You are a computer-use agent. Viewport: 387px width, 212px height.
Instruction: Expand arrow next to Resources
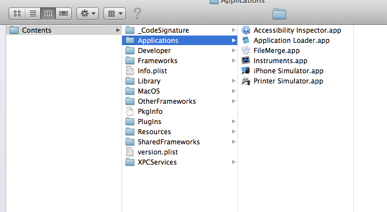(x=234, y=132)
